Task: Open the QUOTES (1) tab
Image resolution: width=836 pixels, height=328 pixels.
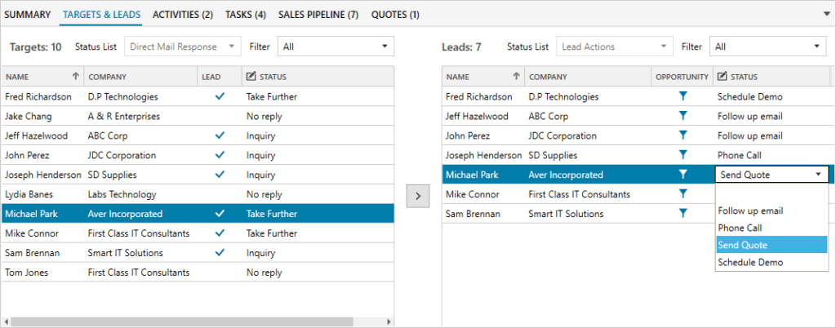Action: (395, 15)
